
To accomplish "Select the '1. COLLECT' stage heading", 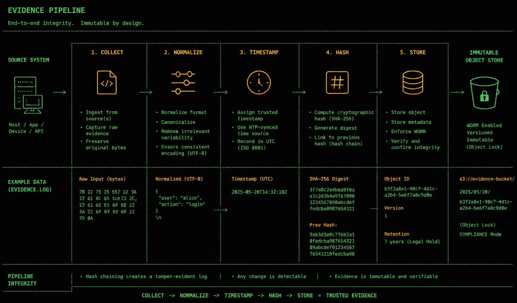I will point(107,53).
